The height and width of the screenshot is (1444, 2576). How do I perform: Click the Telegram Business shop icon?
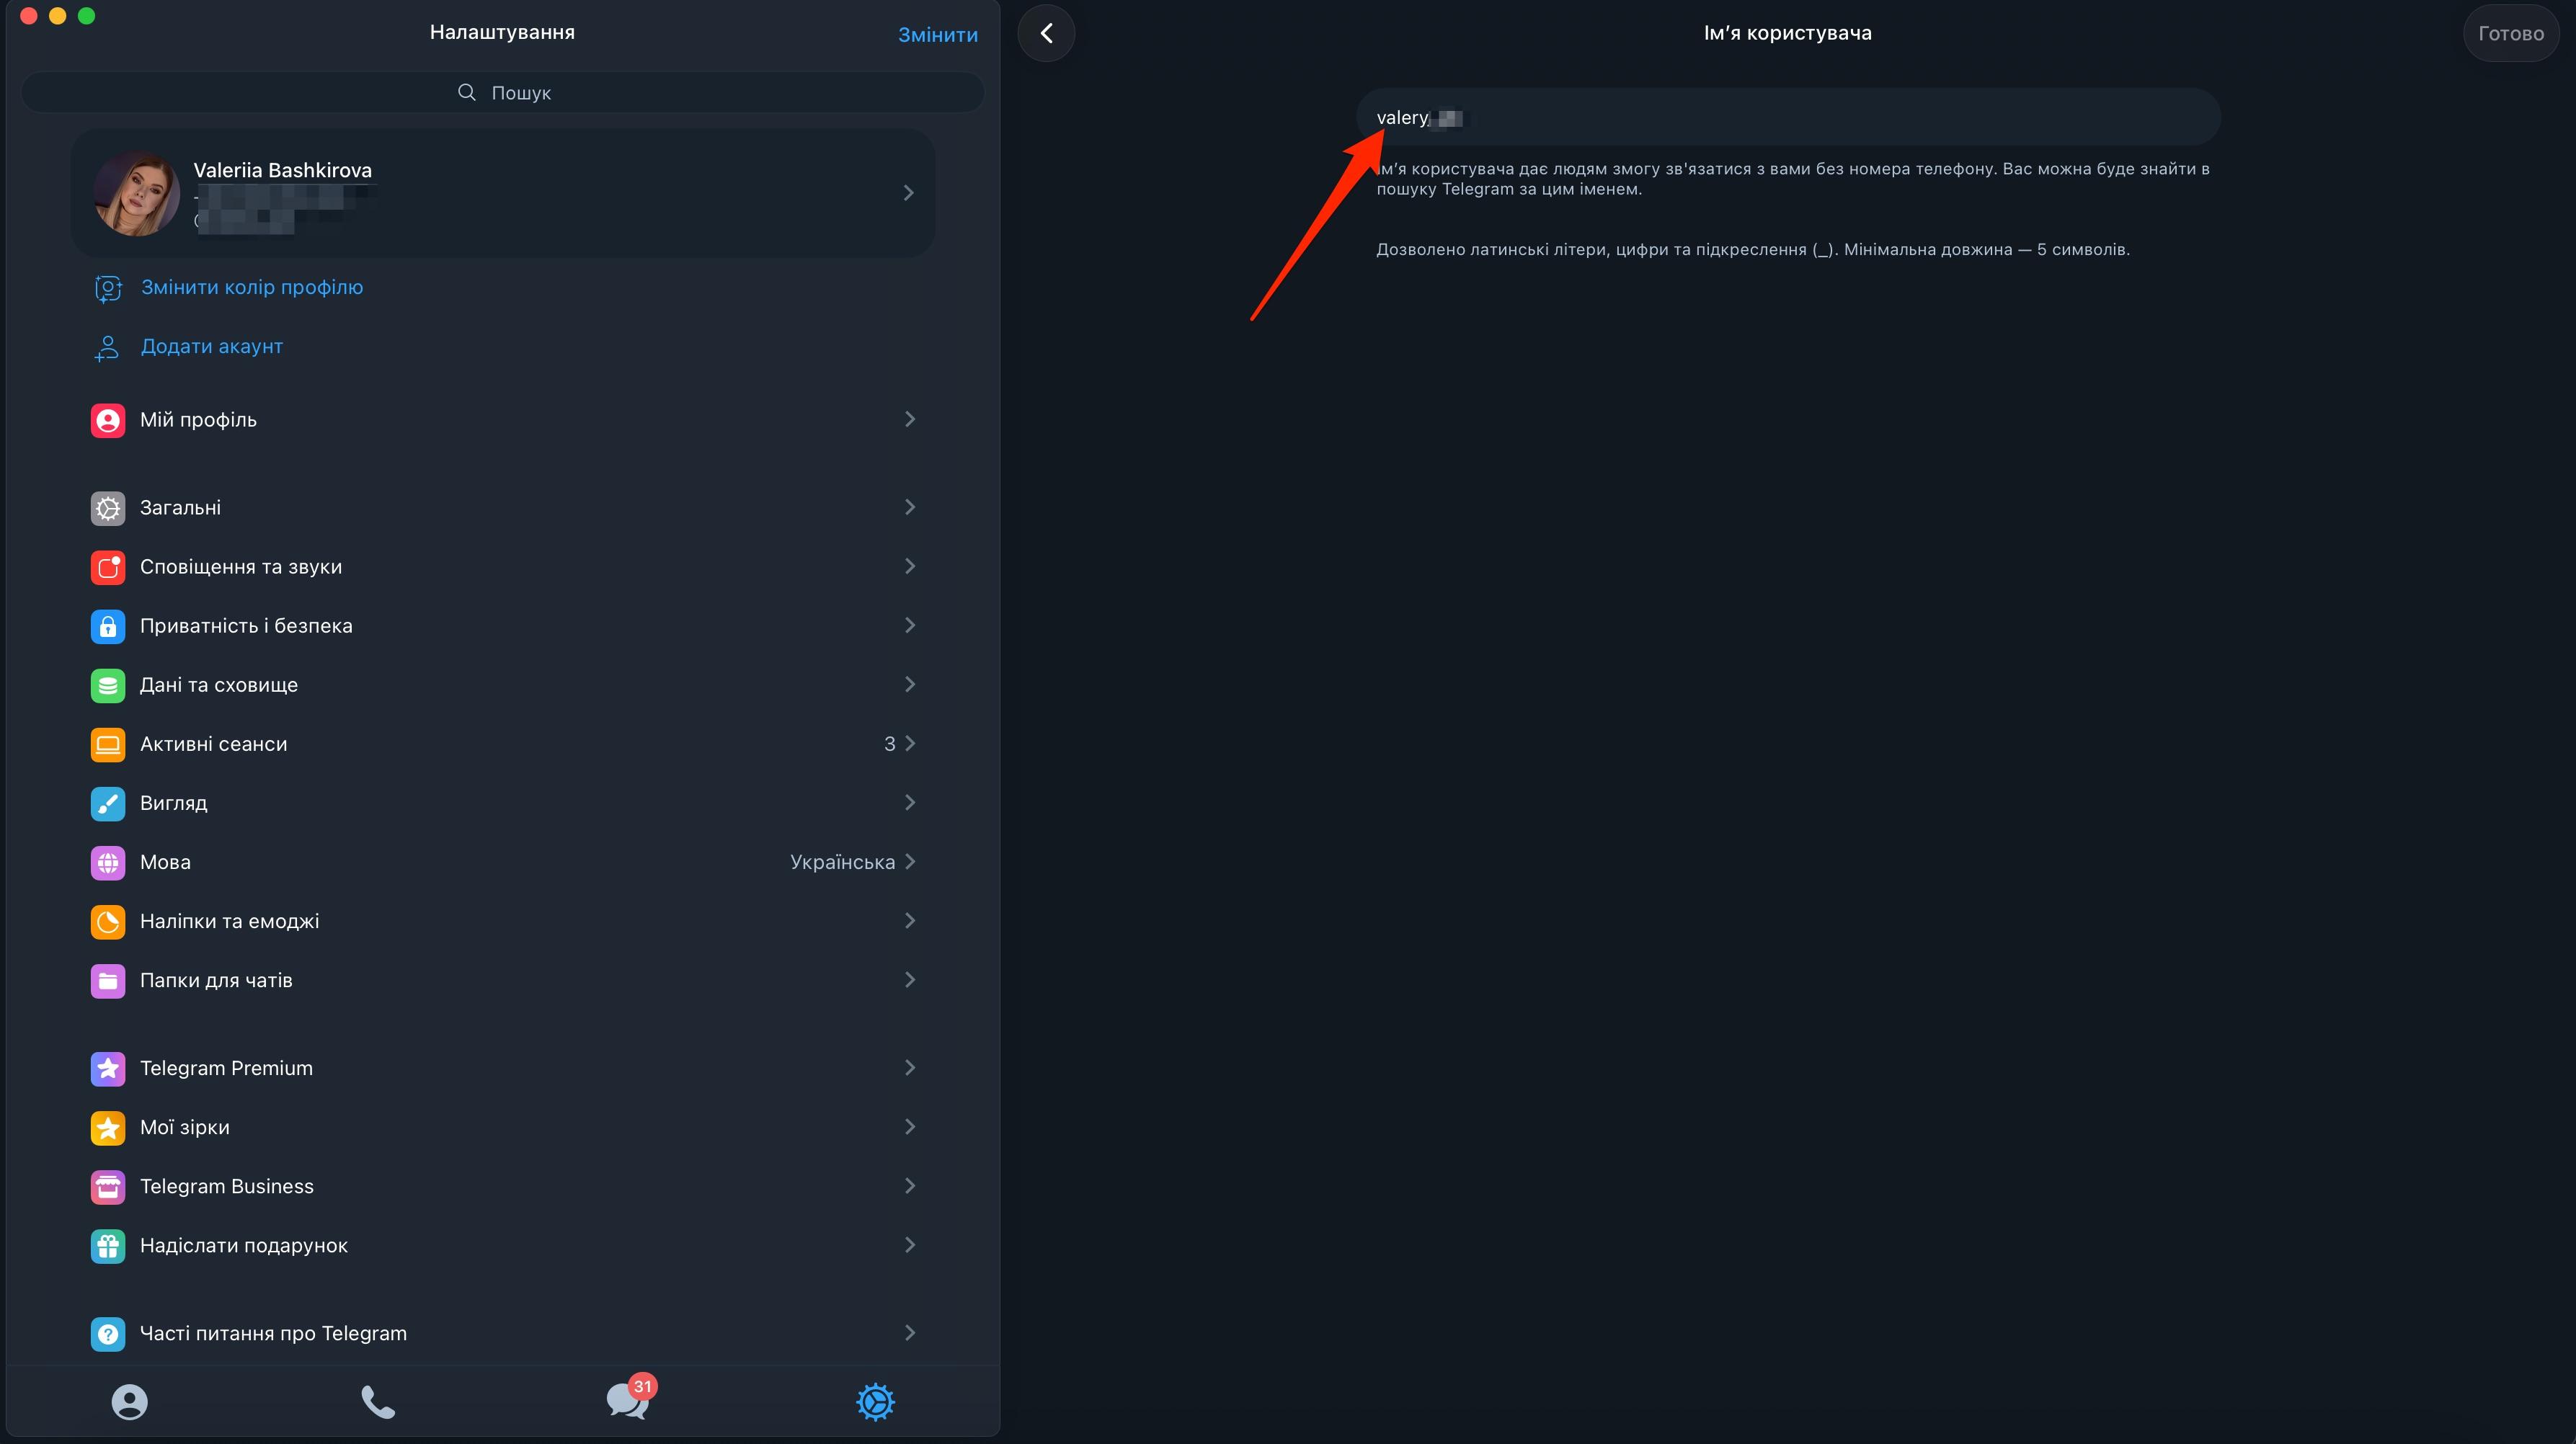click(108, 1186)
